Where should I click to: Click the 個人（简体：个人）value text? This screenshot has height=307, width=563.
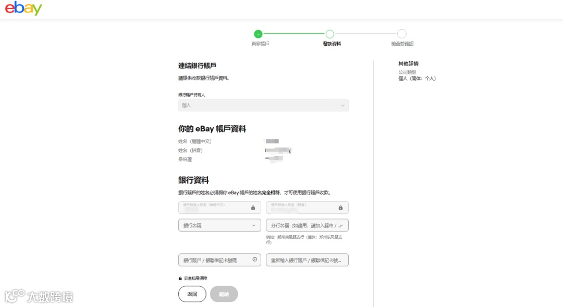pyautogui.click(x=417, y=79)
